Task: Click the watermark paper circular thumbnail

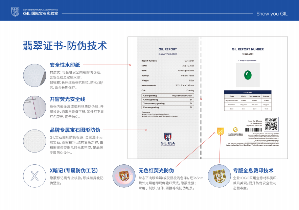Action: [x=34, y=75]
